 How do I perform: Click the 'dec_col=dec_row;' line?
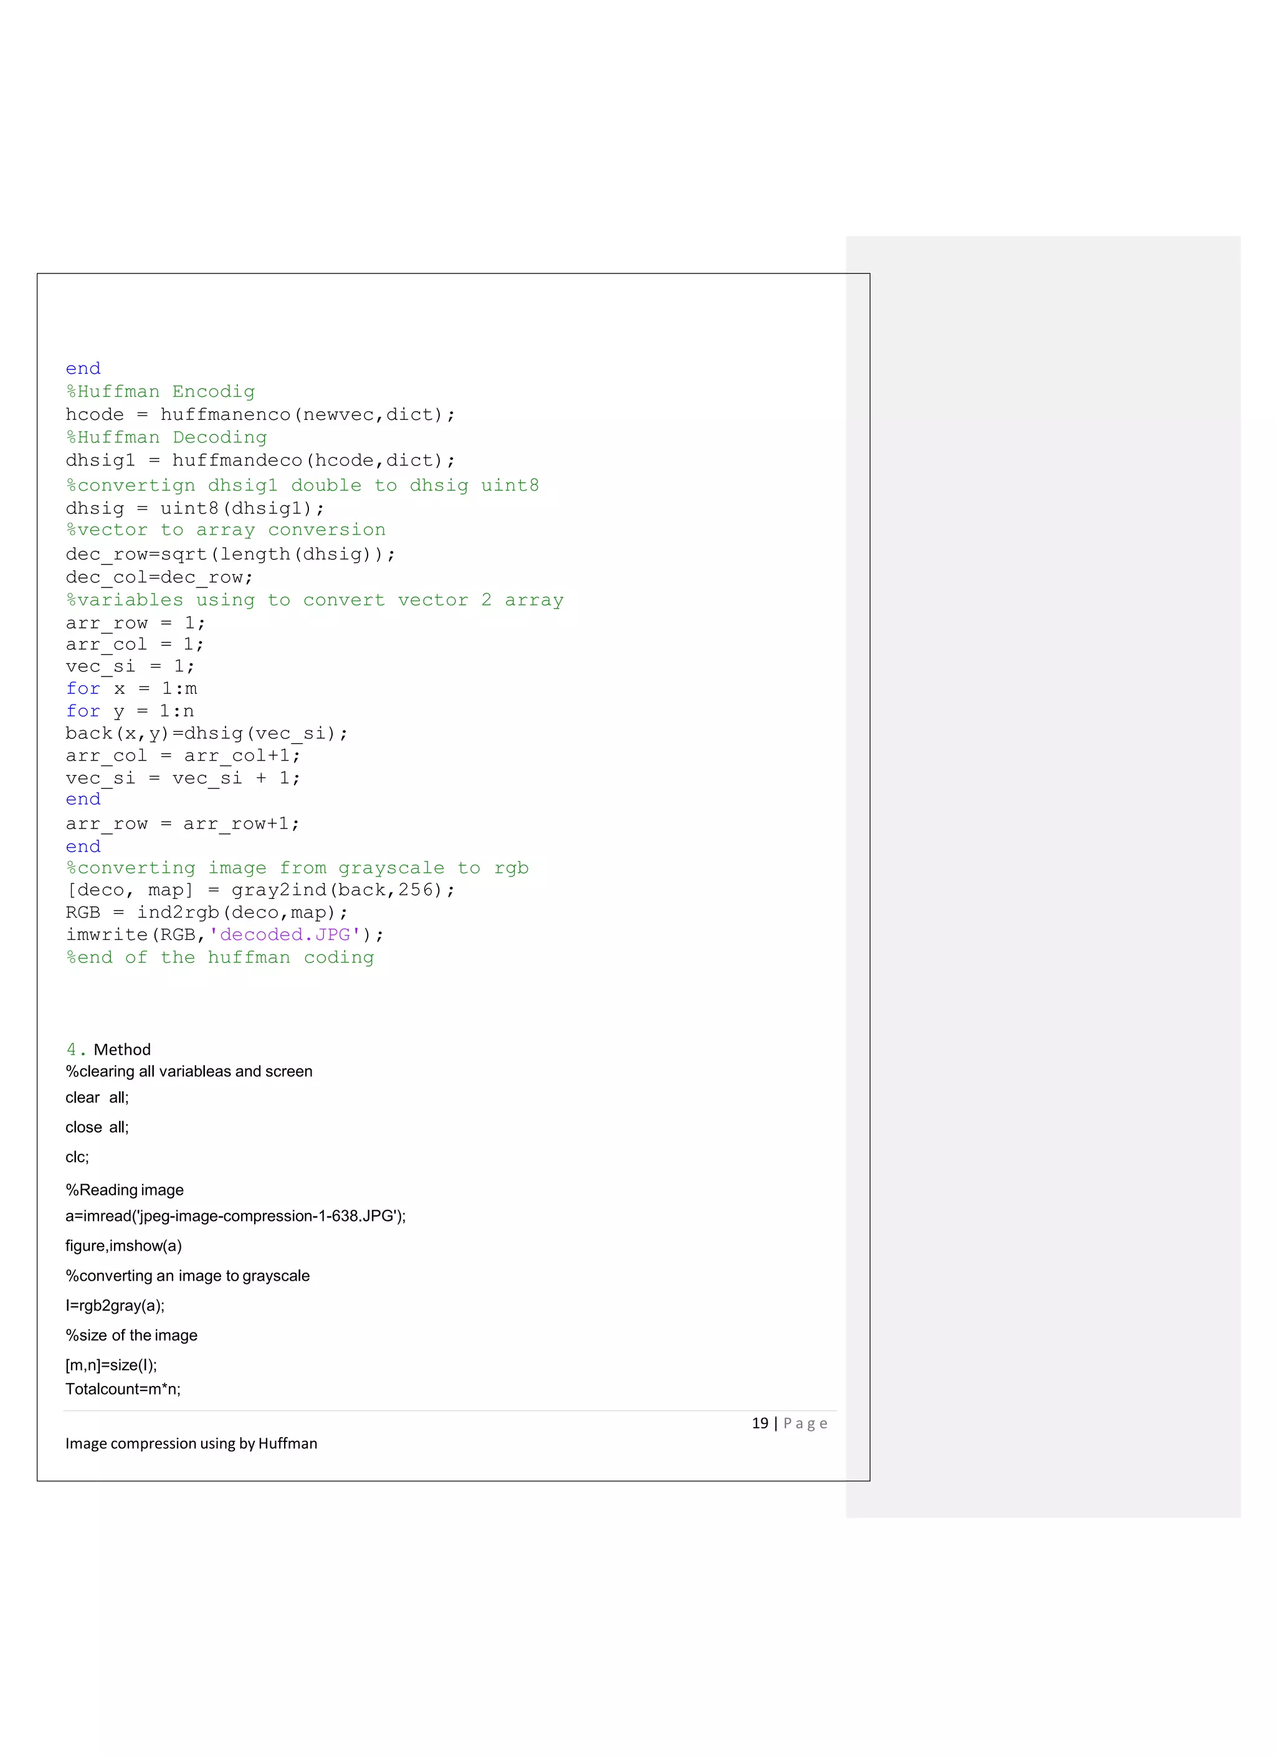tap(159, 577)
